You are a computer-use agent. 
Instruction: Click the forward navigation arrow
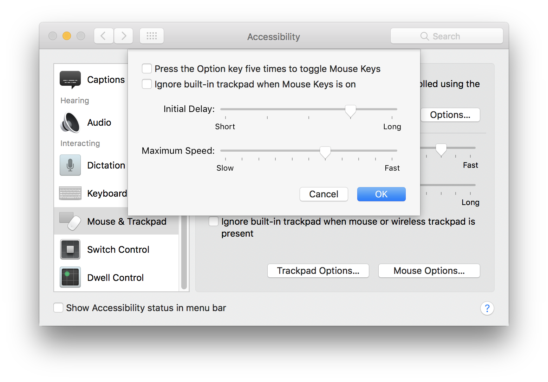point(123,35)
